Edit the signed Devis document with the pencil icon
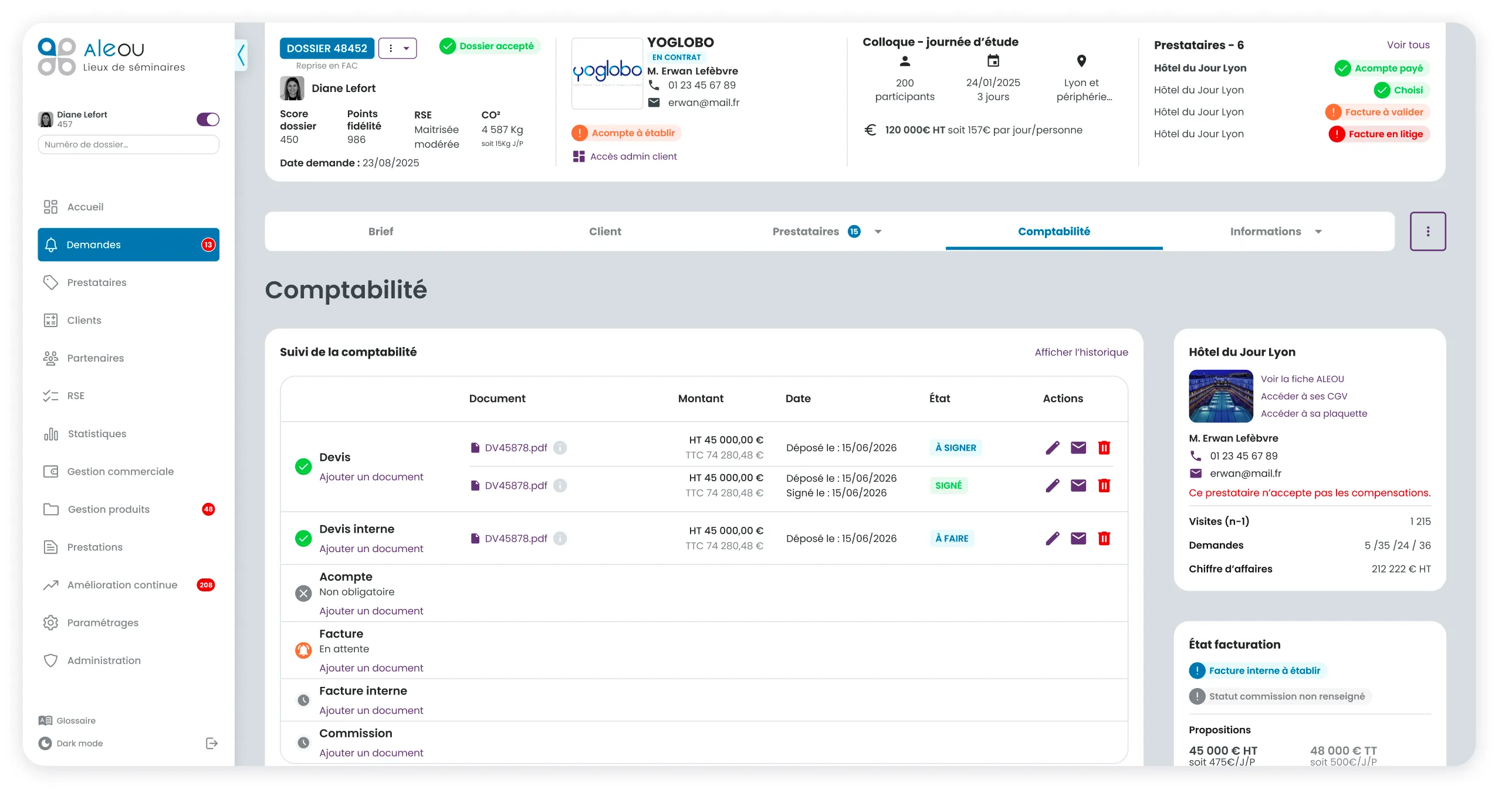The width and height of the screenshot is (1502, 800). pyautogui.click(x=1053, y=485)
